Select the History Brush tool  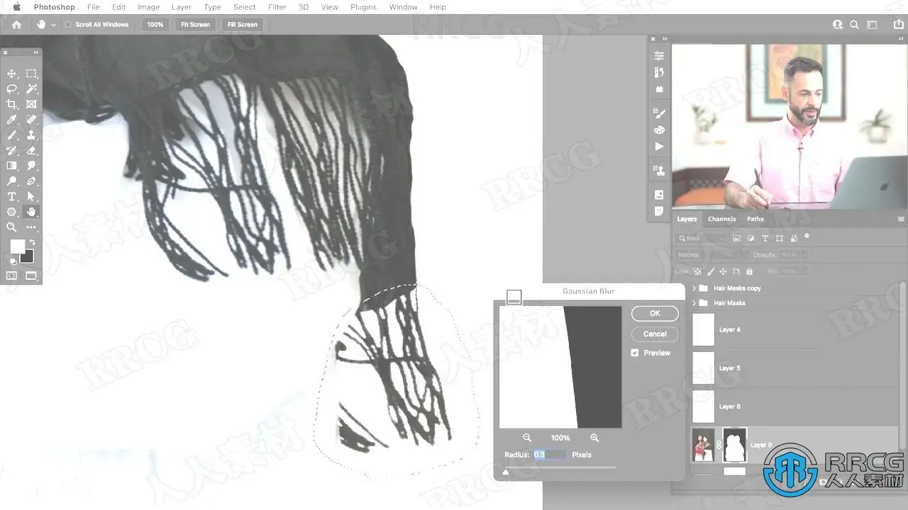(12, 151)
